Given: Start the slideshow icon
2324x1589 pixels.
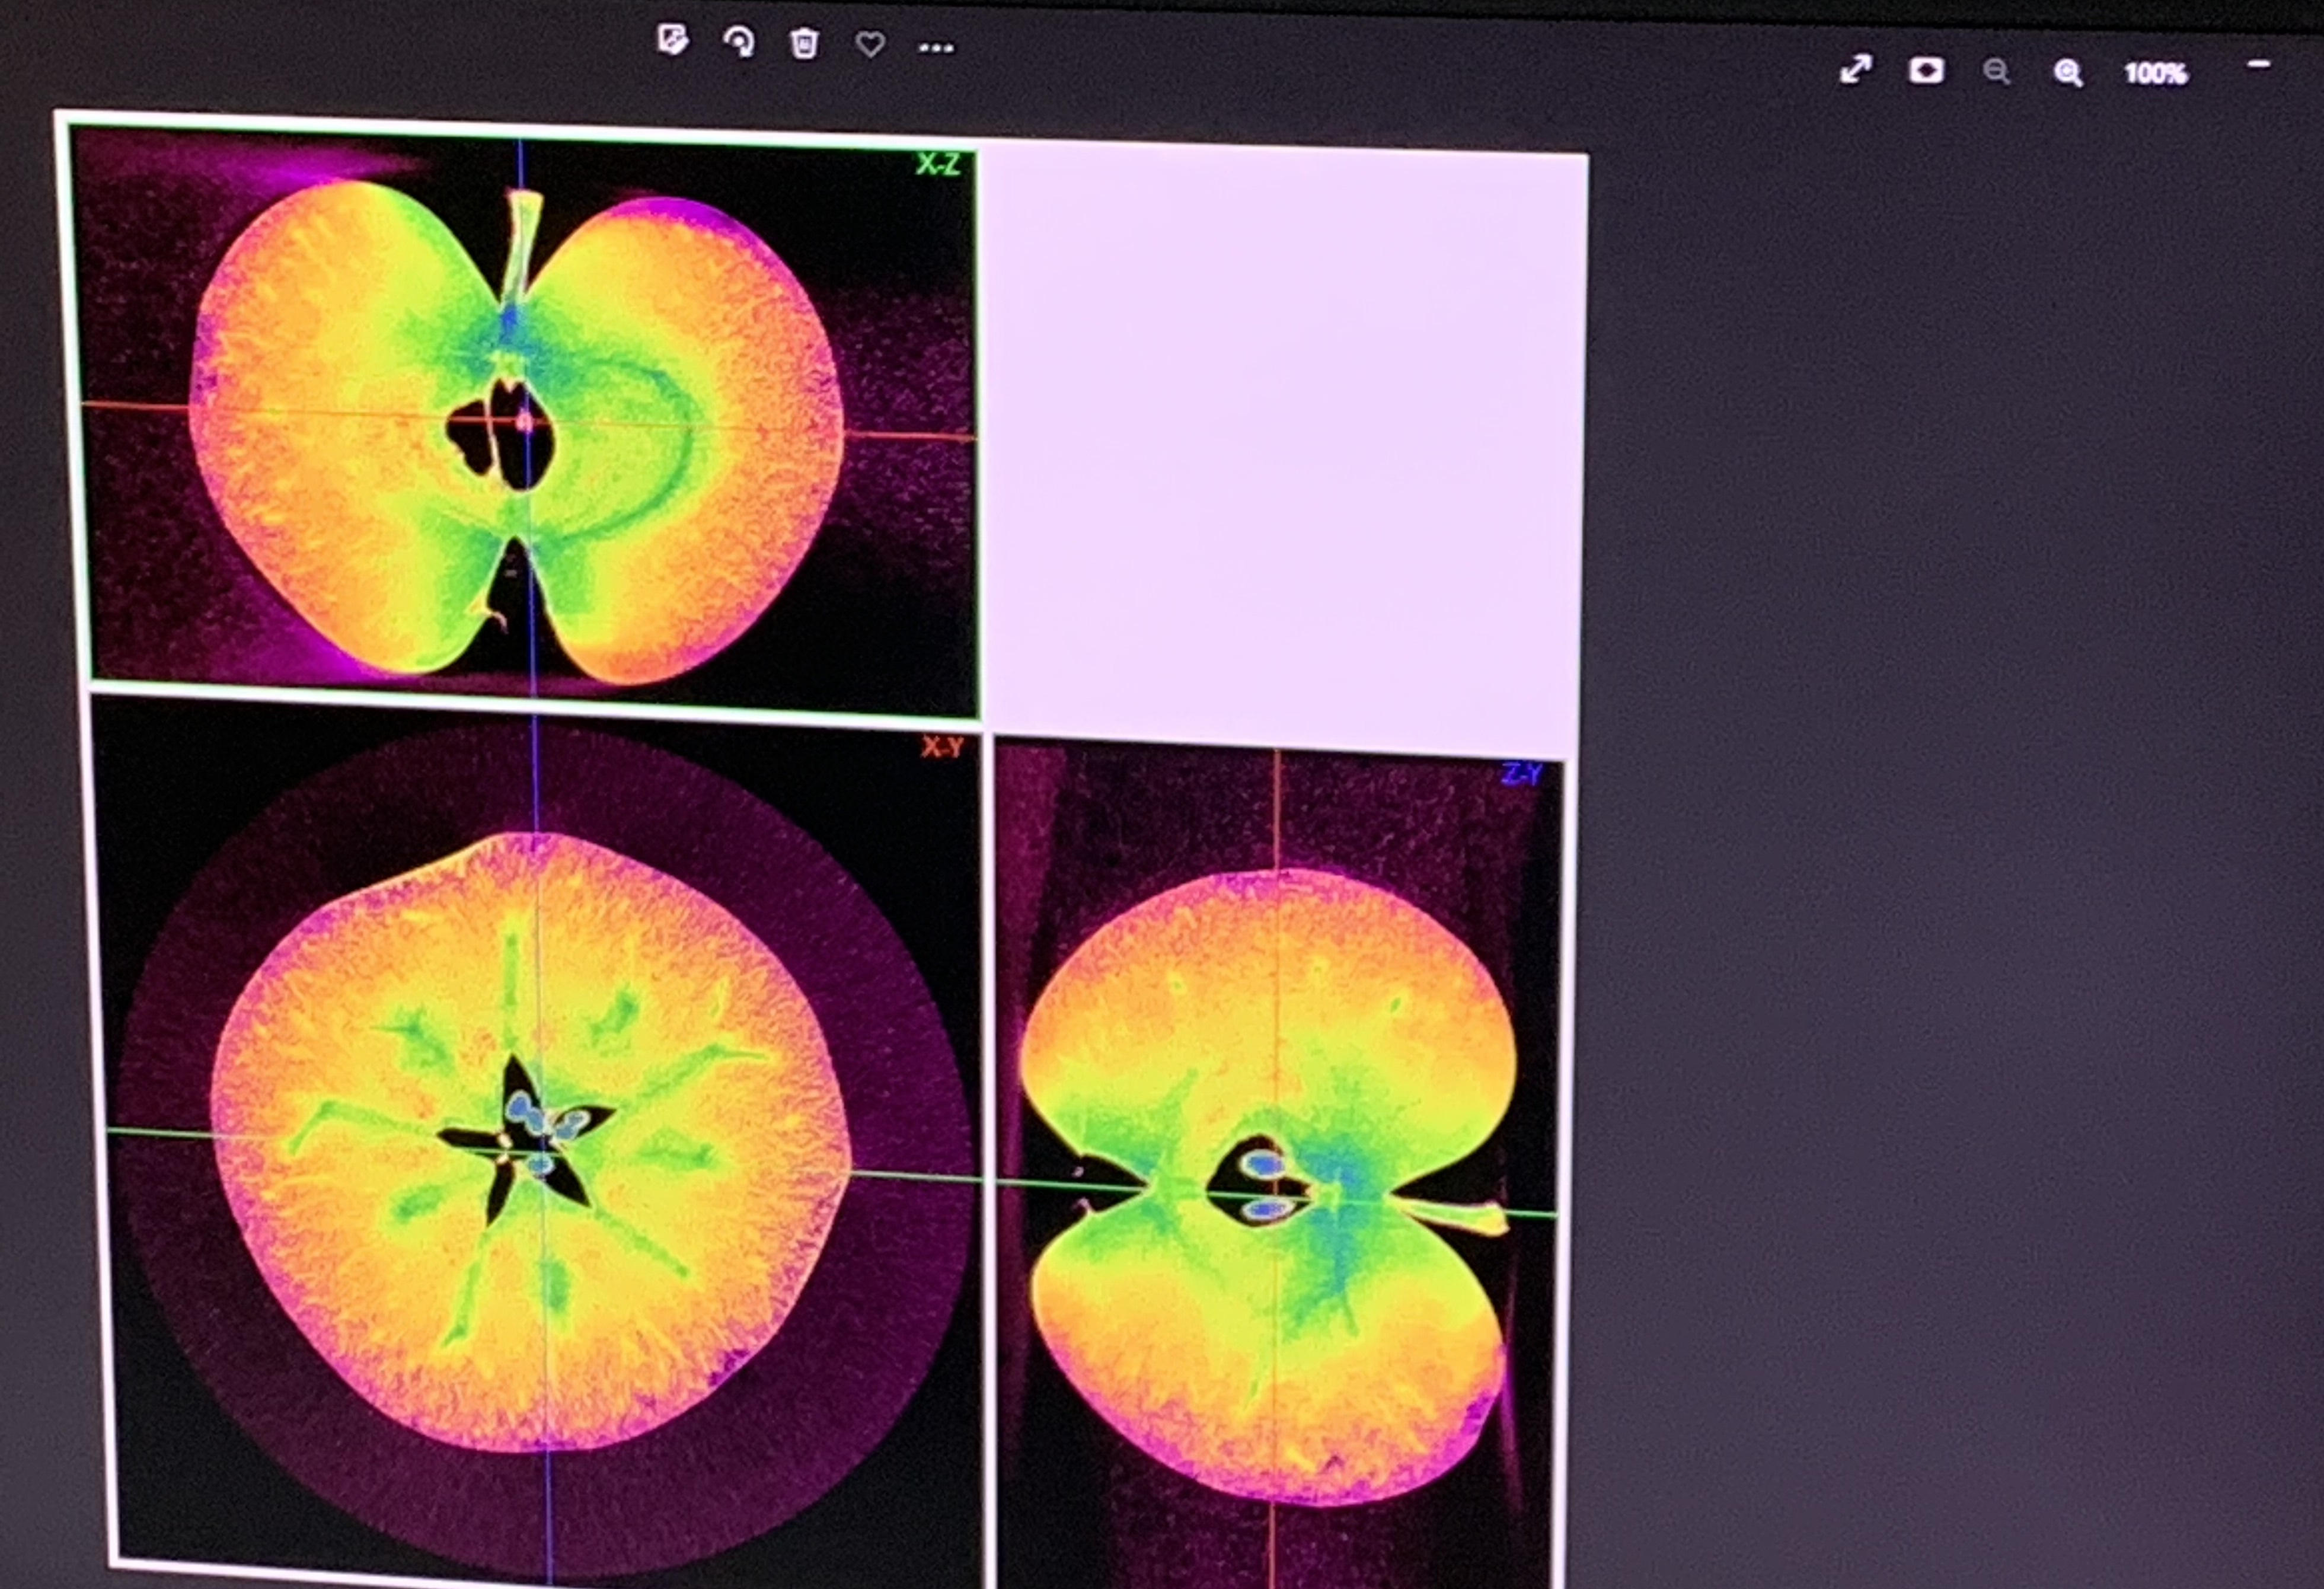Looking at the screenshot, I should [1926, 70].
